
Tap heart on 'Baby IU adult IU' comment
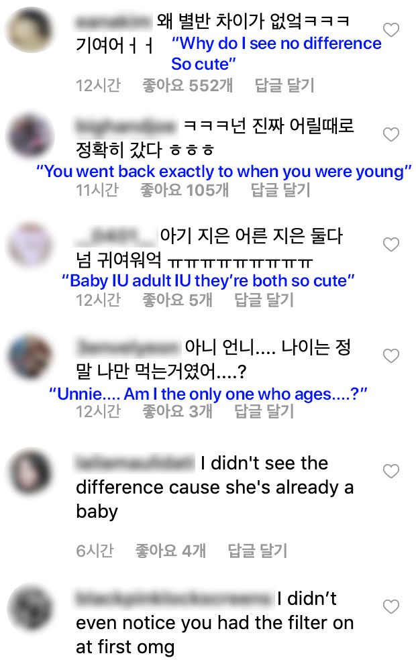coord(391,244)
